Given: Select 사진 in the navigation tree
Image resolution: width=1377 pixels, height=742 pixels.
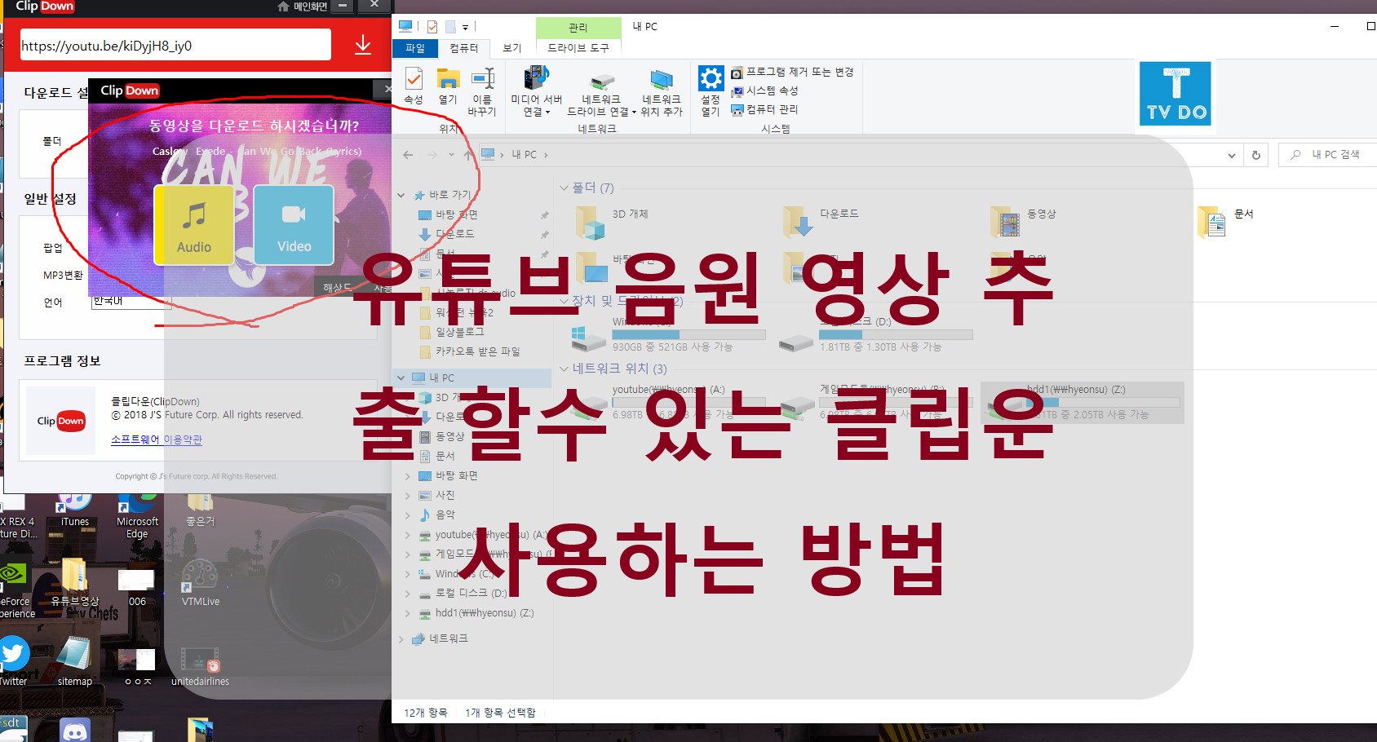Looking at the screenshot, I should (x=445, y=496).
